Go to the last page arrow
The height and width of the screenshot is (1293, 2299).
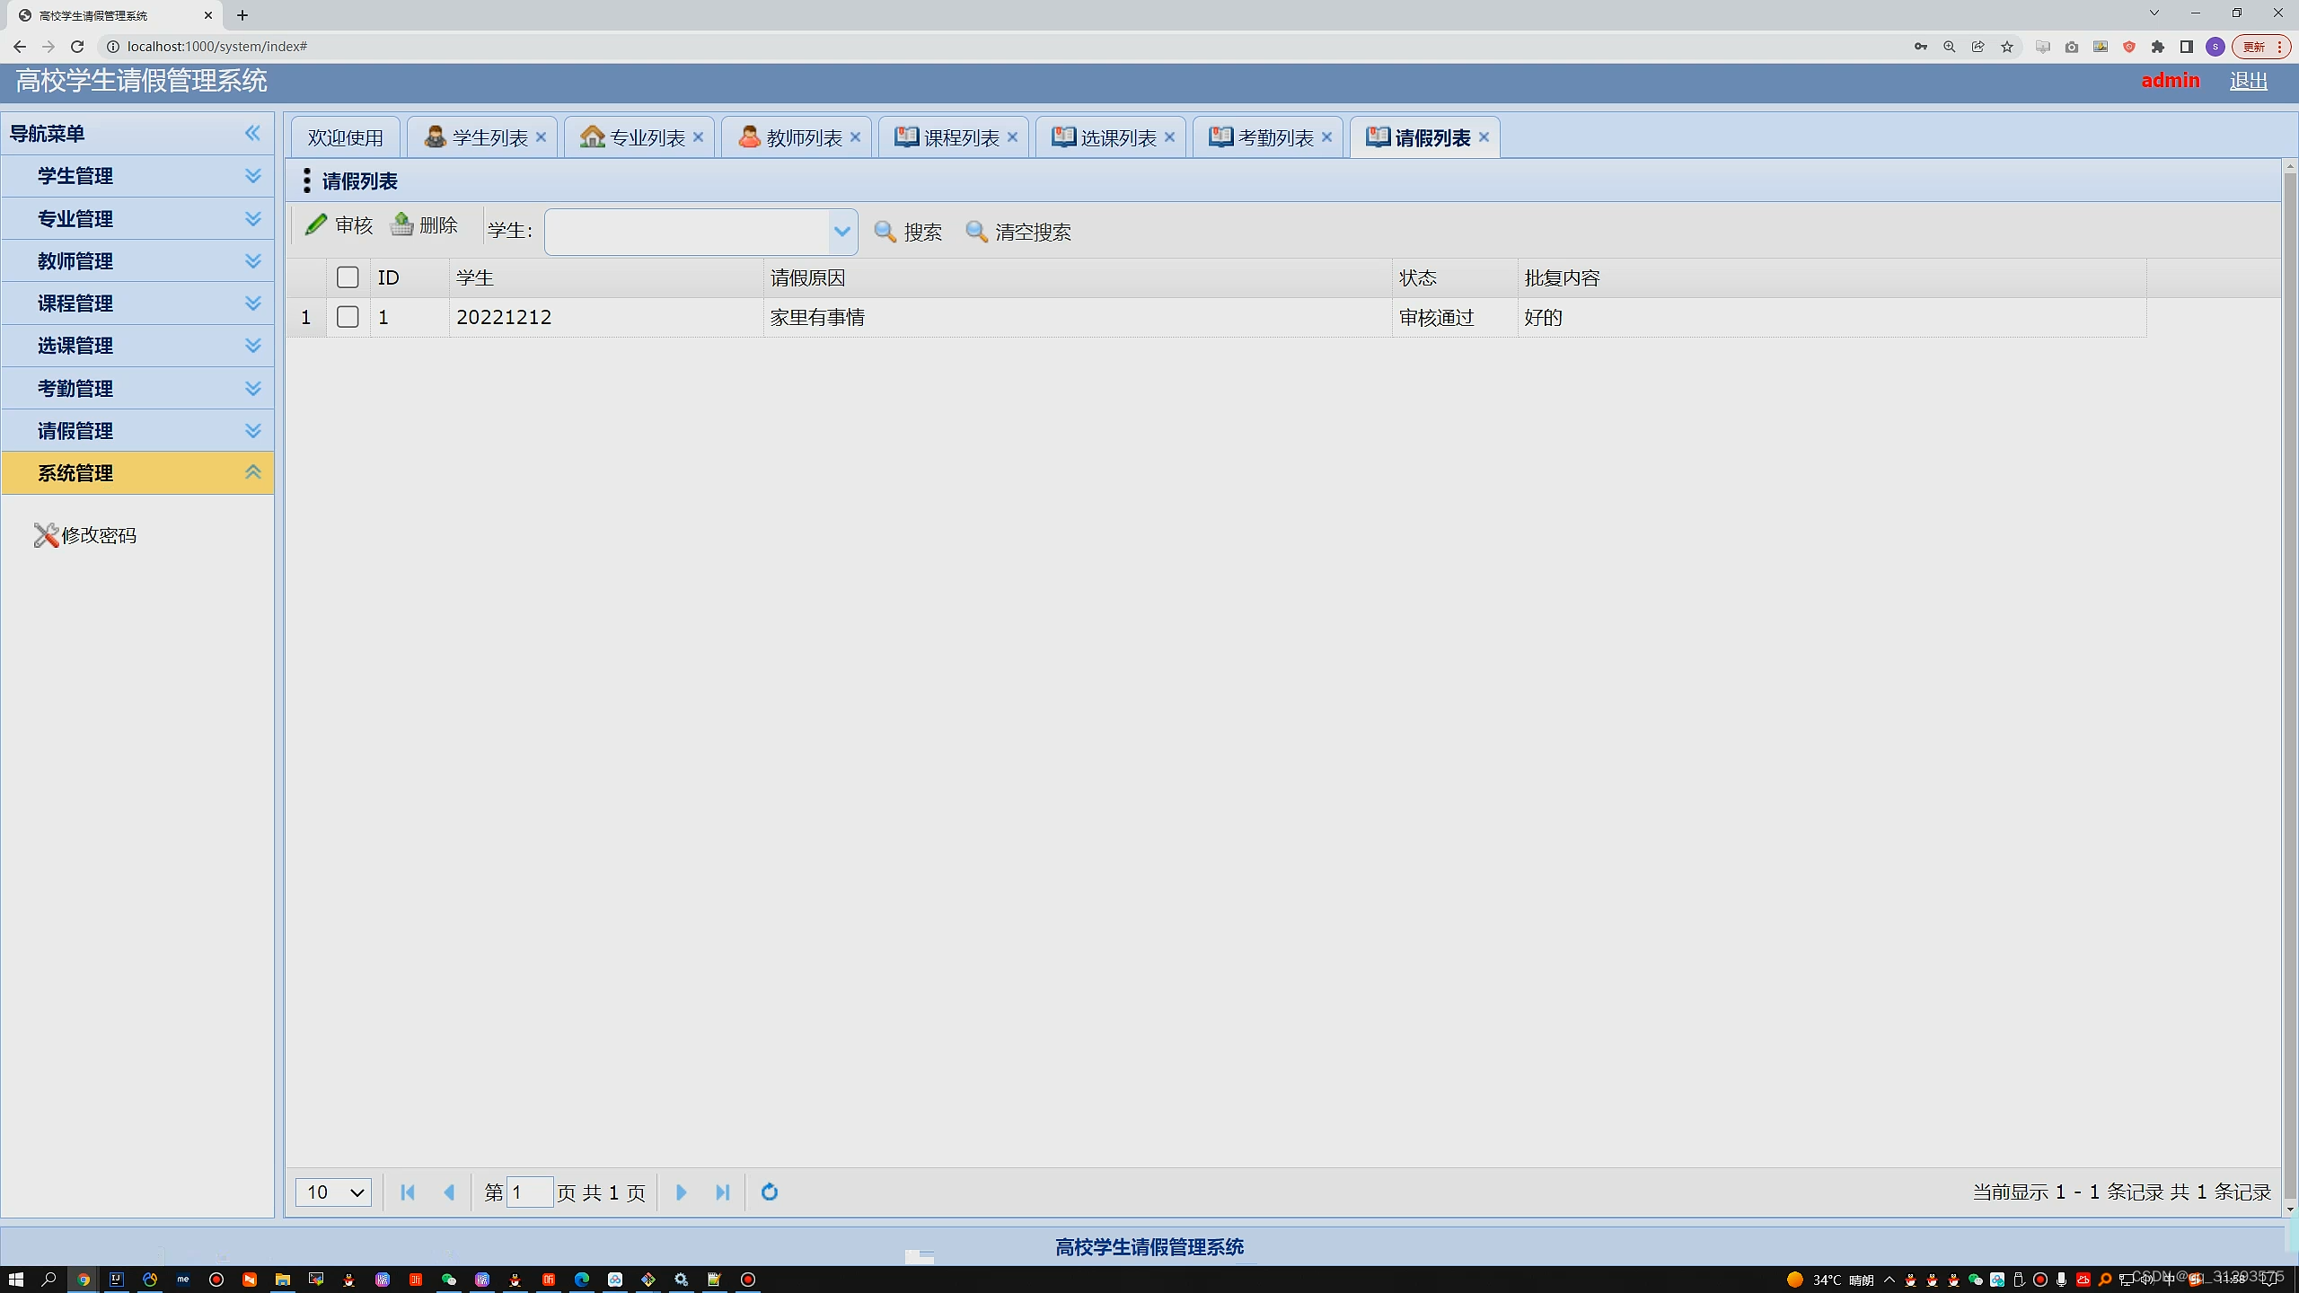[x=723, y=1192]
